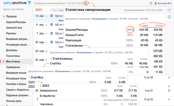Click green checkmark beside IV кв.'22

click(x=169, y=77)
